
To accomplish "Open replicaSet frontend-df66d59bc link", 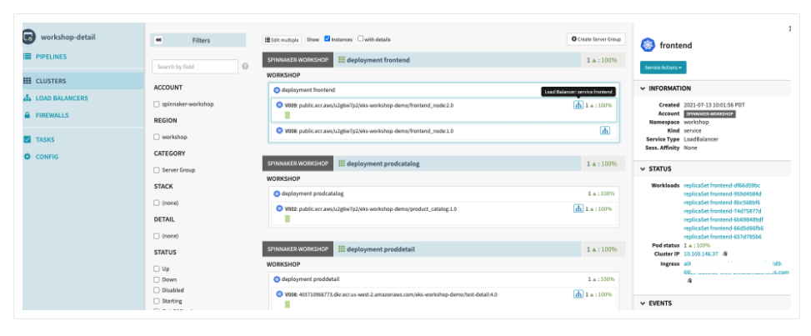I will 722,185.
